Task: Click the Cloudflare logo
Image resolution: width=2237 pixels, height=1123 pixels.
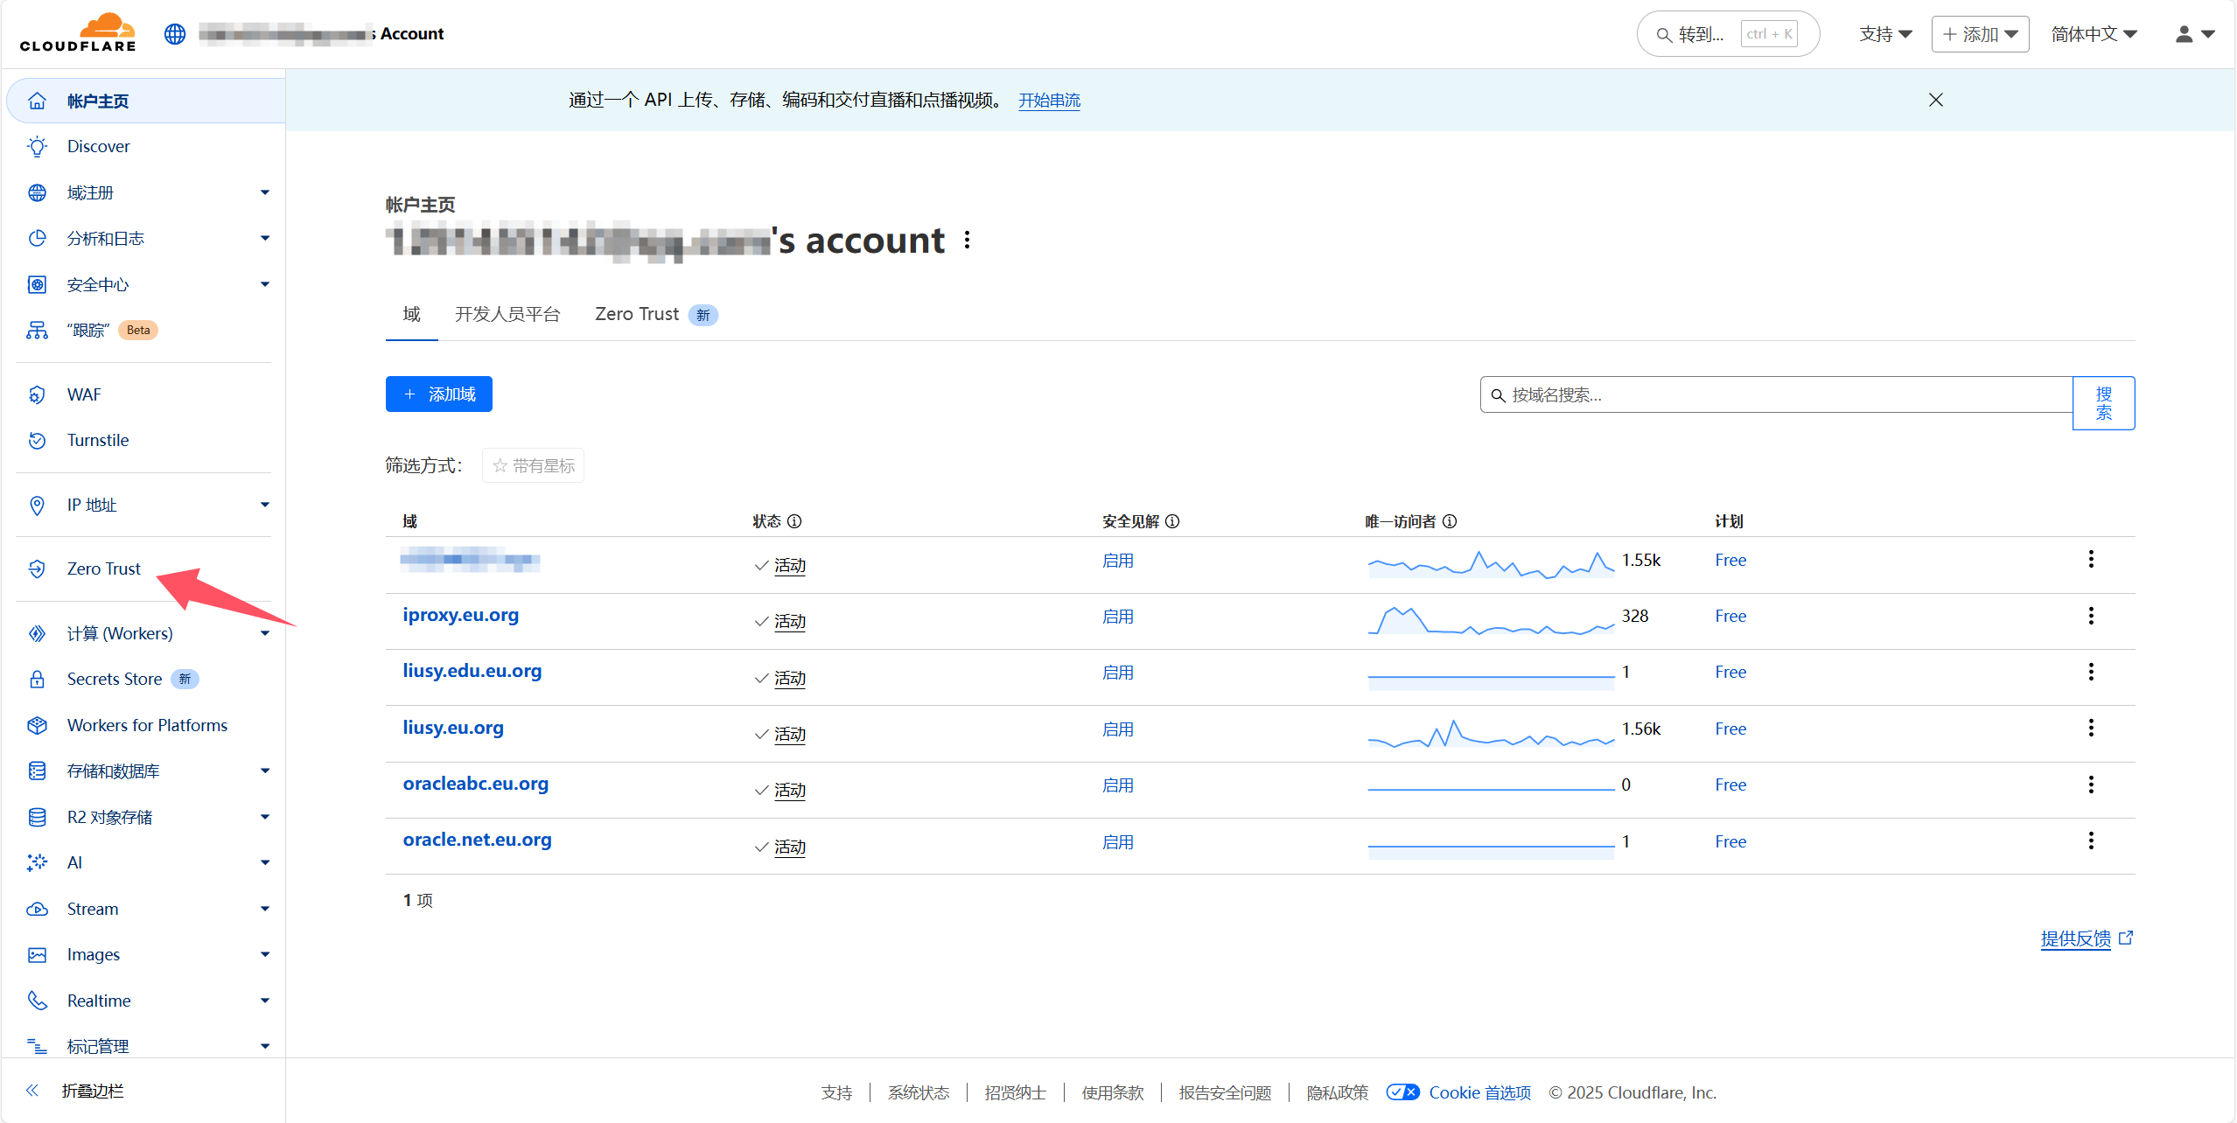Action: (x=78, y=33)
